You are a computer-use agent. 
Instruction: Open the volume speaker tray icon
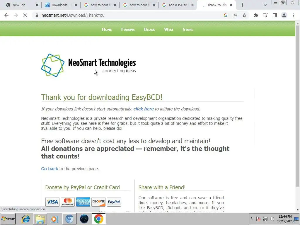[272, 219]
